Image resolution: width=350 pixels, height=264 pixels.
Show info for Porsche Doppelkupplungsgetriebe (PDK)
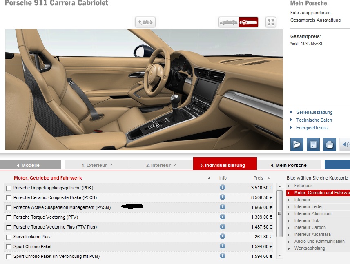(222, 187)
